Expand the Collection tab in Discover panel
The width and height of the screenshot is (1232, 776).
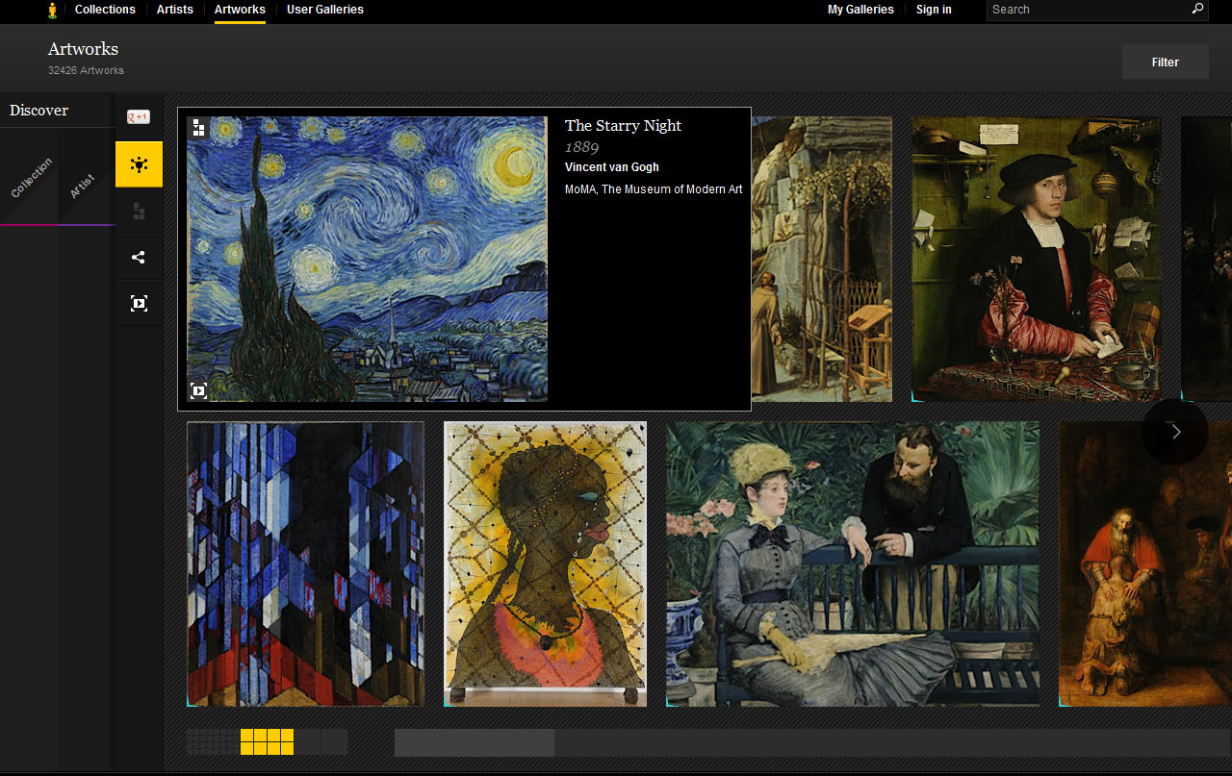tap(31, 178)
